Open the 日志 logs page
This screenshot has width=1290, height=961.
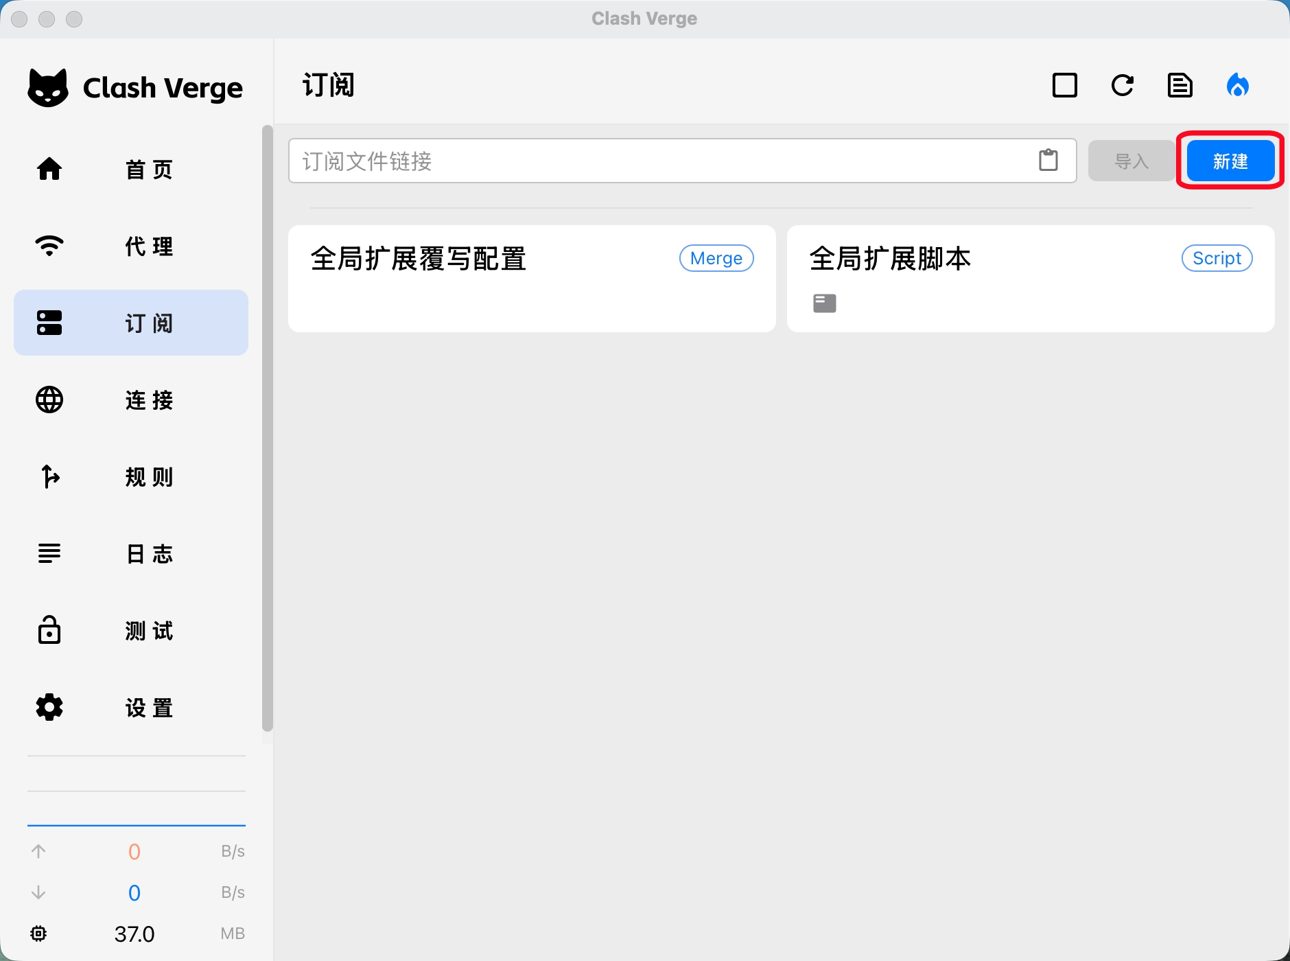[131, 553]
